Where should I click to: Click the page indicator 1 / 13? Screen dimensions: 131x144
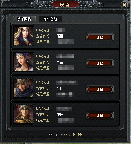click(65, 135)
